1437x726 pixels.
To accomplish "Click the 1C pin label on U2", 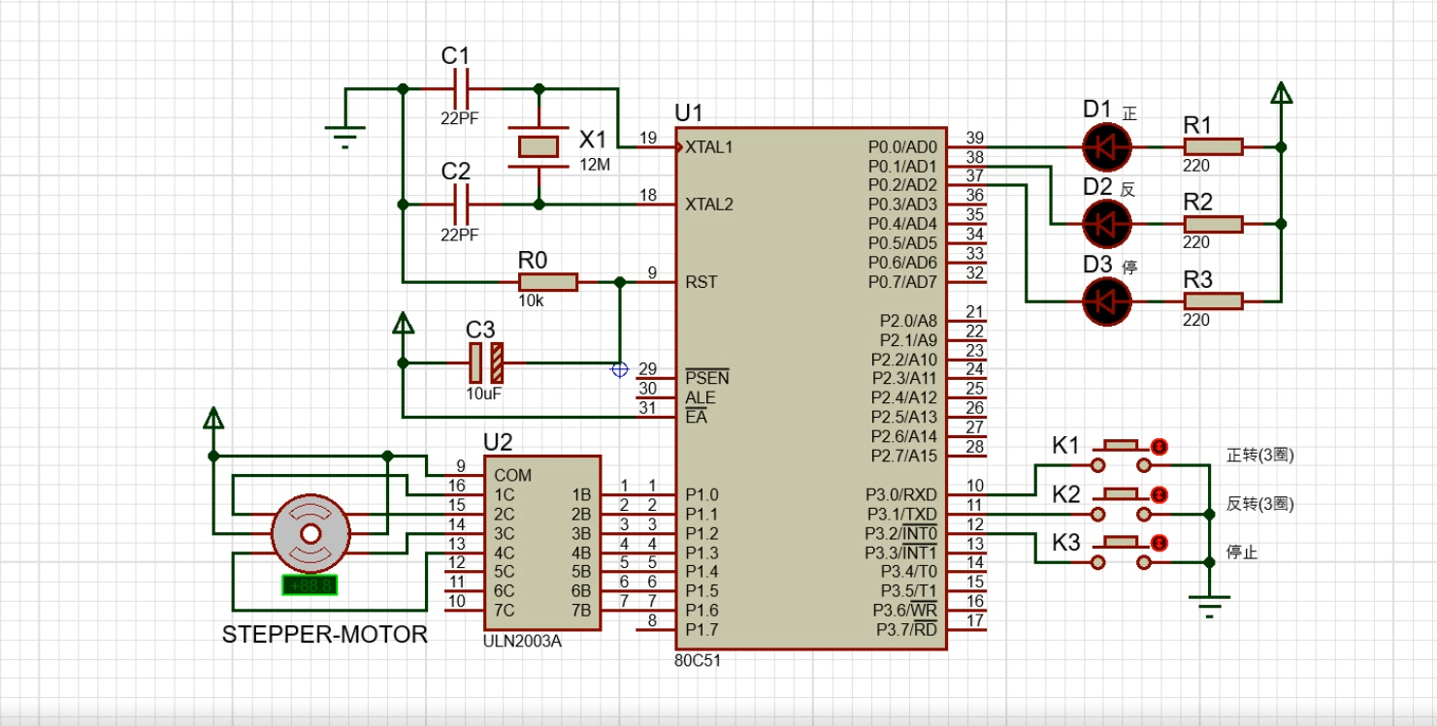I will [504, 494].
